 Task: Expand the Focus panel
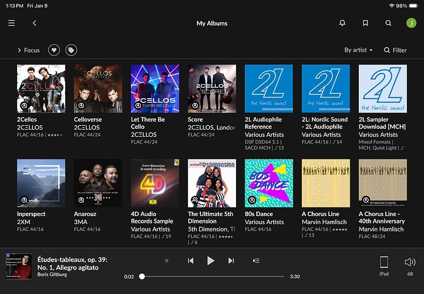[x=28, y=50]
